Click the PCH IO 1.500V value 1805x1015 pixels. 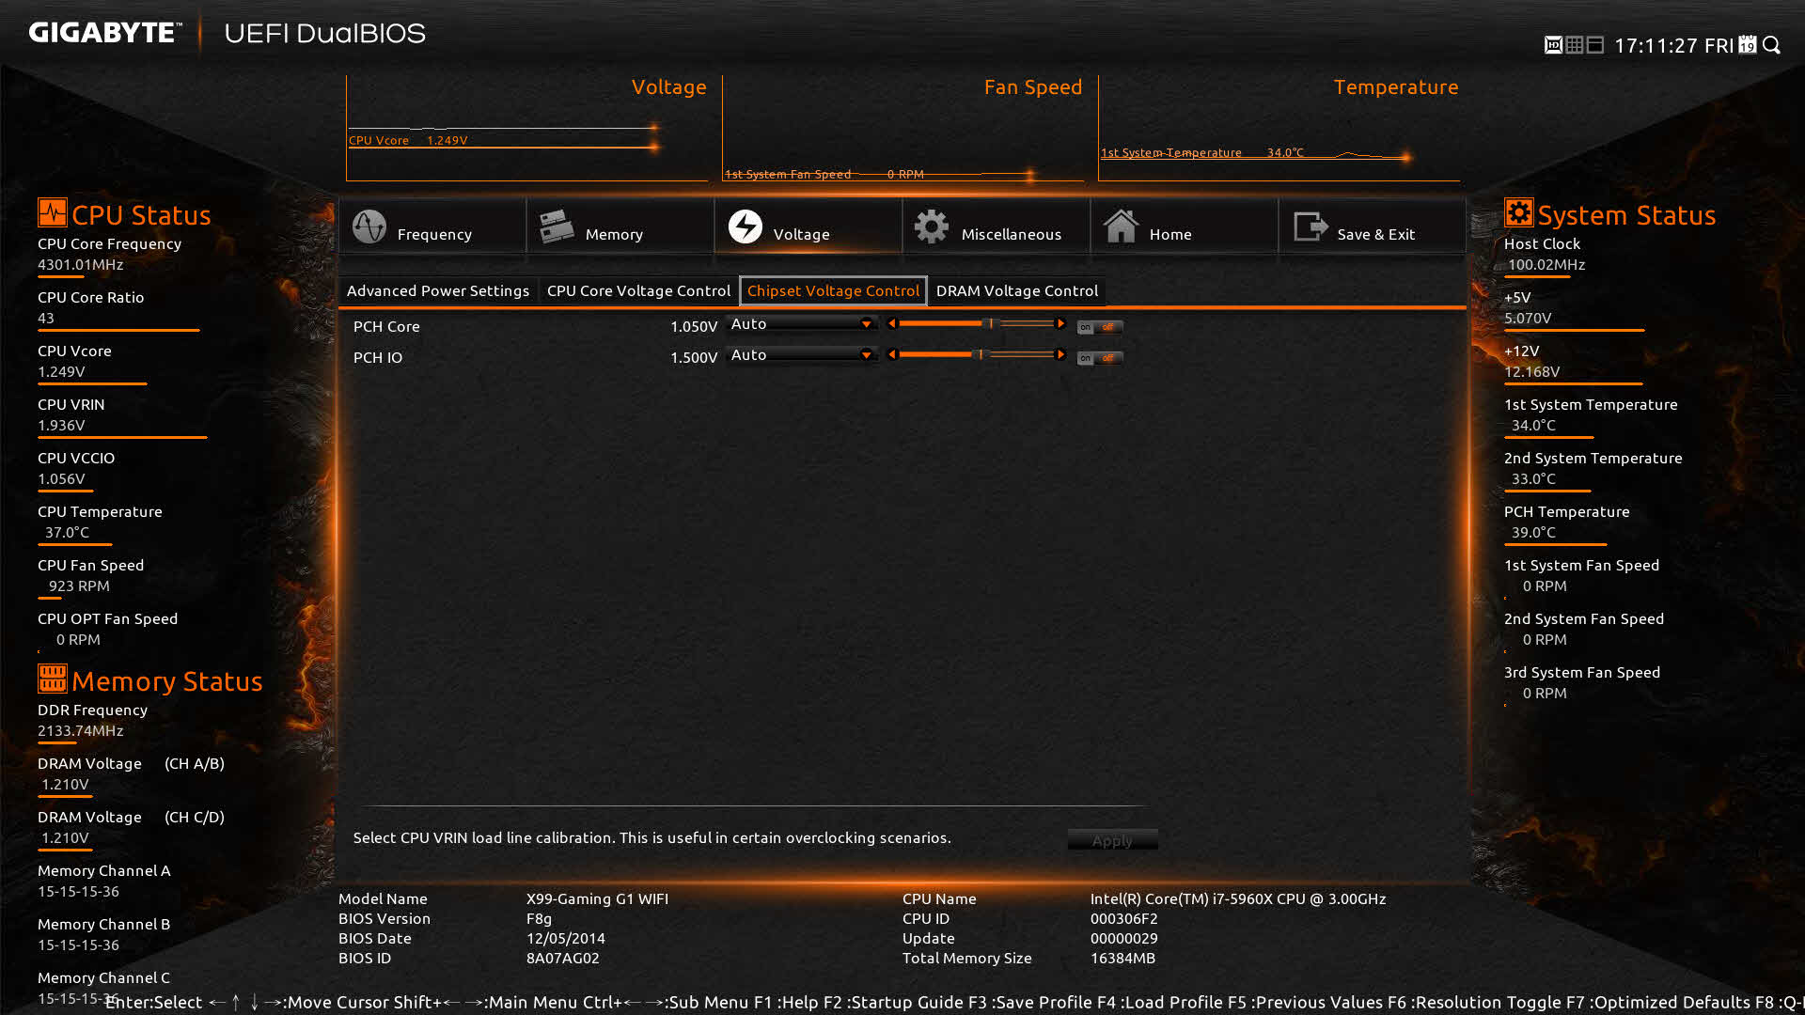click(x=694, y=358)
